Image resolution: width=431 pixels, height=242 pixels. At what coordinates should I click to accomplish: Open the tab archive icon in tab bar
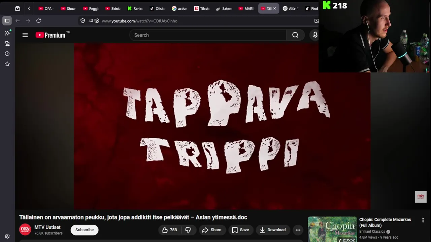click(x=18, y=8)
